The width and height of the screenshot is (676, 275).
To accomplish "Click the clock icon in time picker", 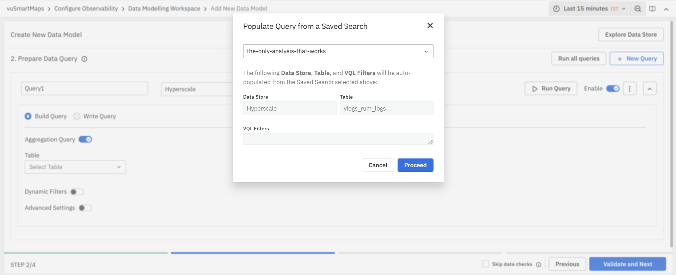I will pyautogui.click(x=556, y=9).
